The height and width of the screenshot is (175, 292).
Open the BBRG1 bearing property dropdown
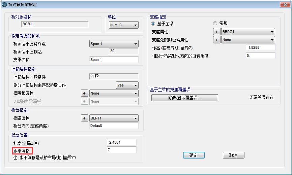[x=248, y=32]
